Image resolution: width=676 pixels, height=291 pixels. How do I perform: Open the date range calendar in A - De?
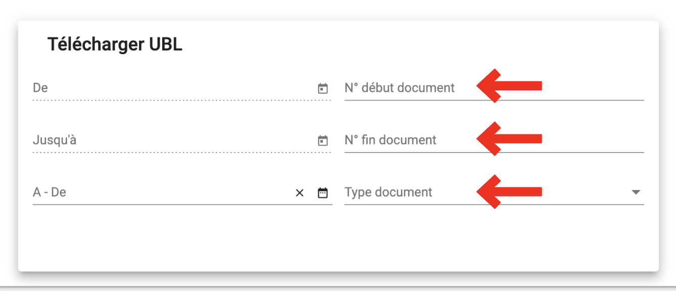pyautogui.click(x=323, y=193)
